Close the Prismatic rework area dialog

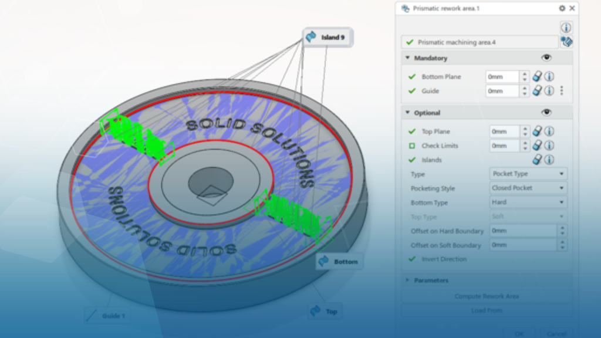pos(572,8)
